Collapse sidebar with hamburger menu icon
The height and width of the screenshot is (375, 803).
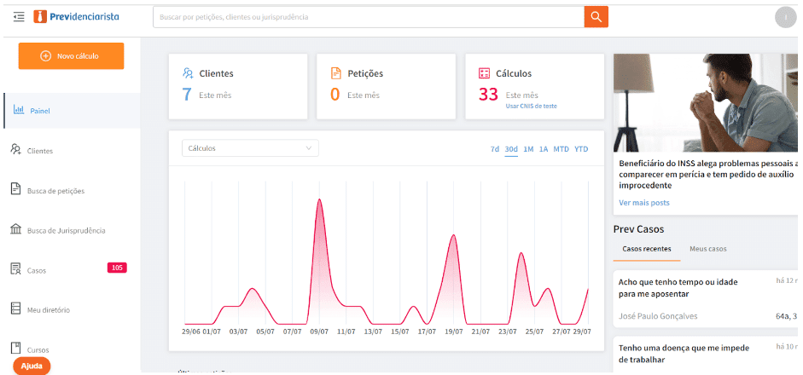19,17
